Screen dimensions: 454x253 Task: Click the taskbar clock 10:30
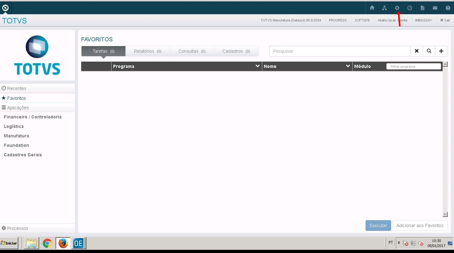click(436, 243)
